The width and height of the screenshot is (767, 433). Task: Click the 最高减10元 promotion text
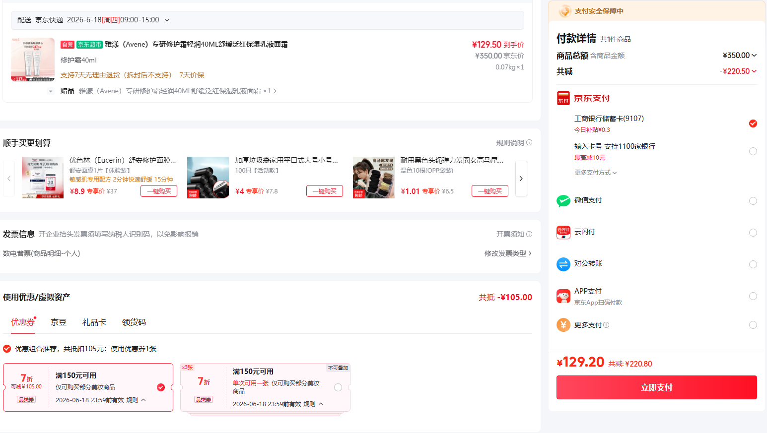coord(590,158)
